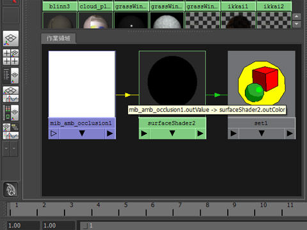
Task: Select Persp/Outliner layout icon
Action: [11, 75]
